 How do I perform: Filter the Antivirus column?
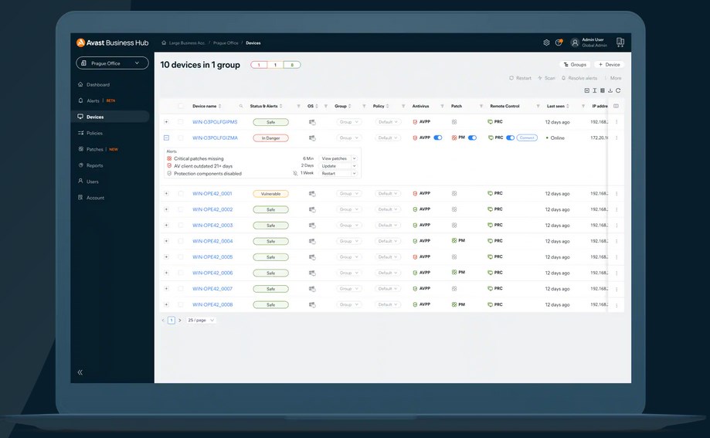442,106
